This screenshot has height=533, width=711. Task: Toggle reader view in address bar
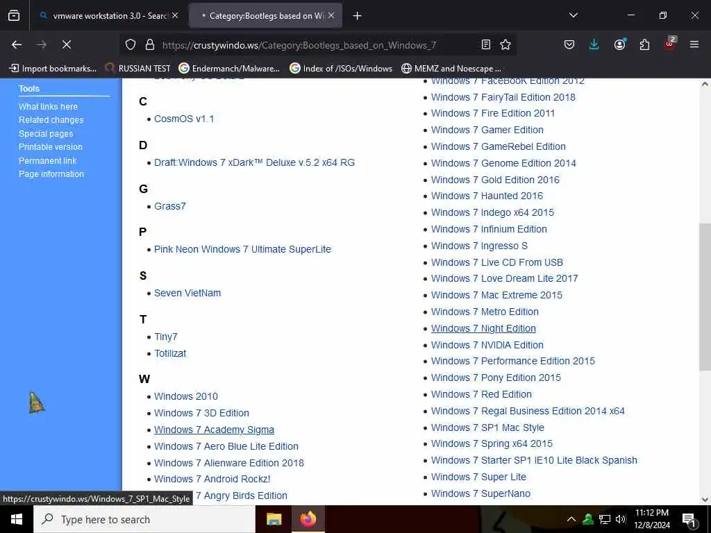point(485,44)
